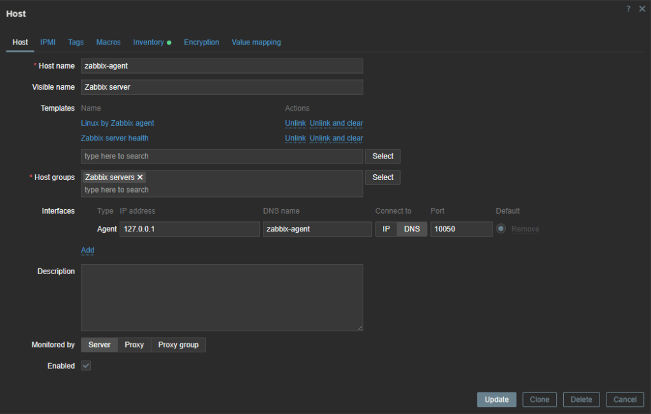
Task: Open template Select picker
Action: (382, 156)
